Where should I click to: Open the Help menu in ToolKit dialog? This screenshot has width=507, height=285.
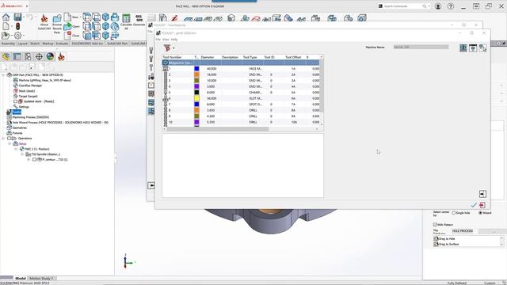point(174,40)
